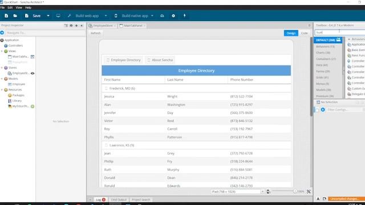The width and height of the screenshot is (365, 205).
Task: Collapse the Lawrence, KS group row
Action: click(106, 145)
